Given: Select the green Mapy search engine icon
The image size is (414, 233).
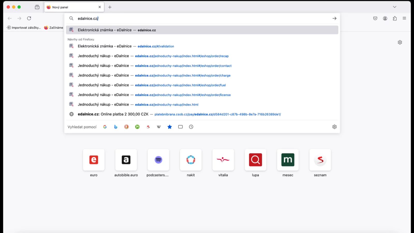Looking at the screenshot, I should 137,127.
